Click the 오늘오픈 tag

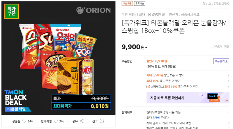click(x=127, y=3)
